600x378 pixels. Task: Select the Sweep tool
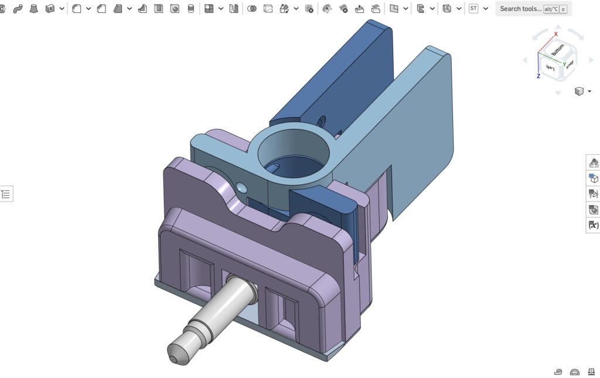point(18,9)
